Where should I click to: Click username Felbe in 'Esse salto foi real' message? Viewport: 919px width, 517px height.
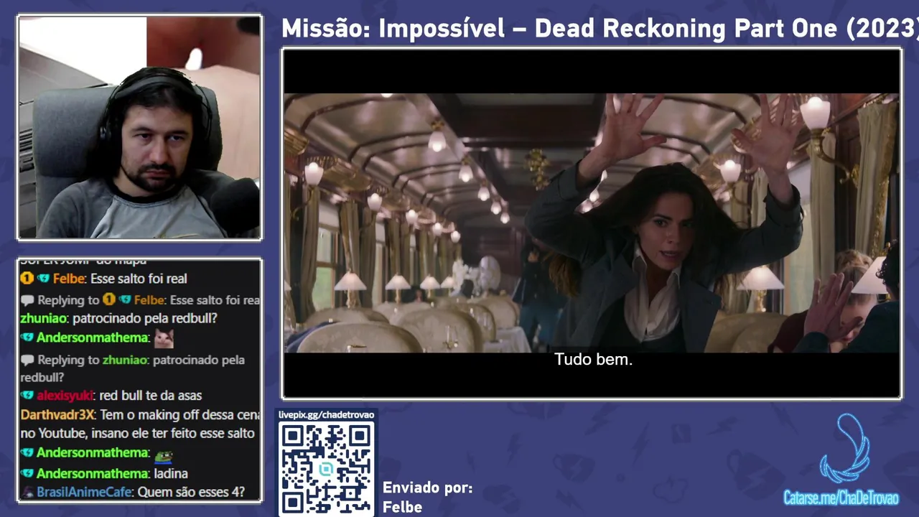coord(70,279)
